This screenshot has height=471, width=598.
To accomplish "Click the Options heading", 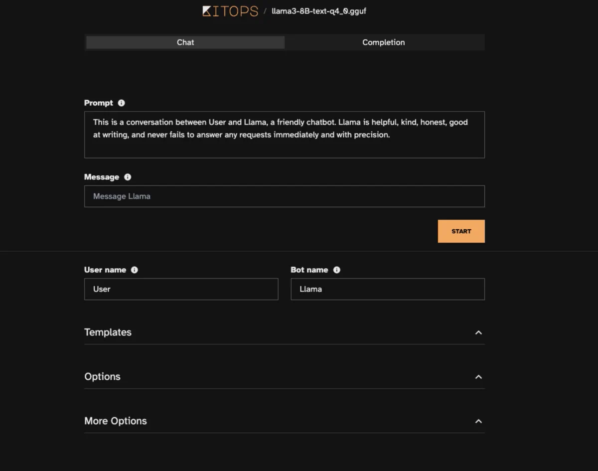I will [x=103, y=377].
